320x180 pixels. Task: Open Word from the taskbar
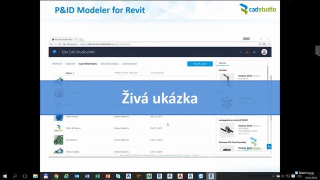tap(87, 176)
